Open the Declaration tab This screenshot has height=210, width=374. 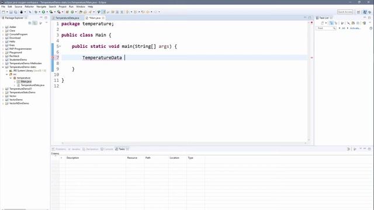tap(91, 149)
